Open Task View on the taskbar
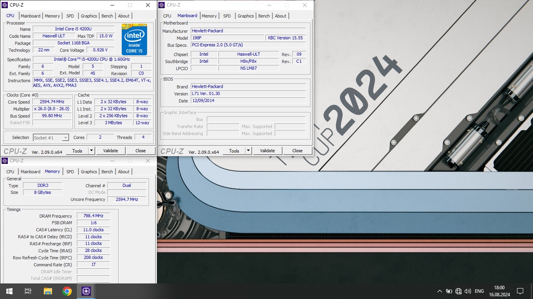 [28, 291]
